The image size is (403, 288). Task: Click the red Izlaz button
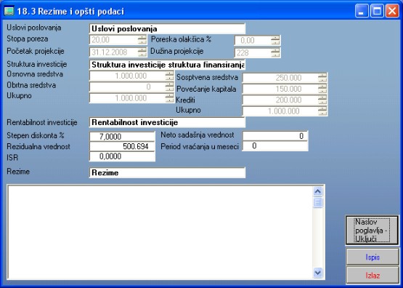click(x=373, y=276)
